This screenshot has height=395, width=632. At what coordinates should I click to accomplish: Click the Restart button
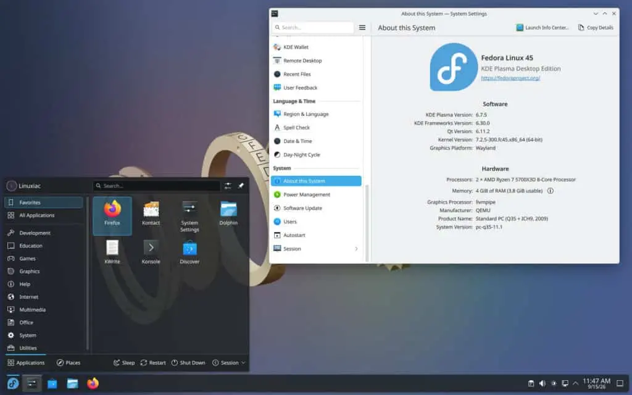point(153,363)
